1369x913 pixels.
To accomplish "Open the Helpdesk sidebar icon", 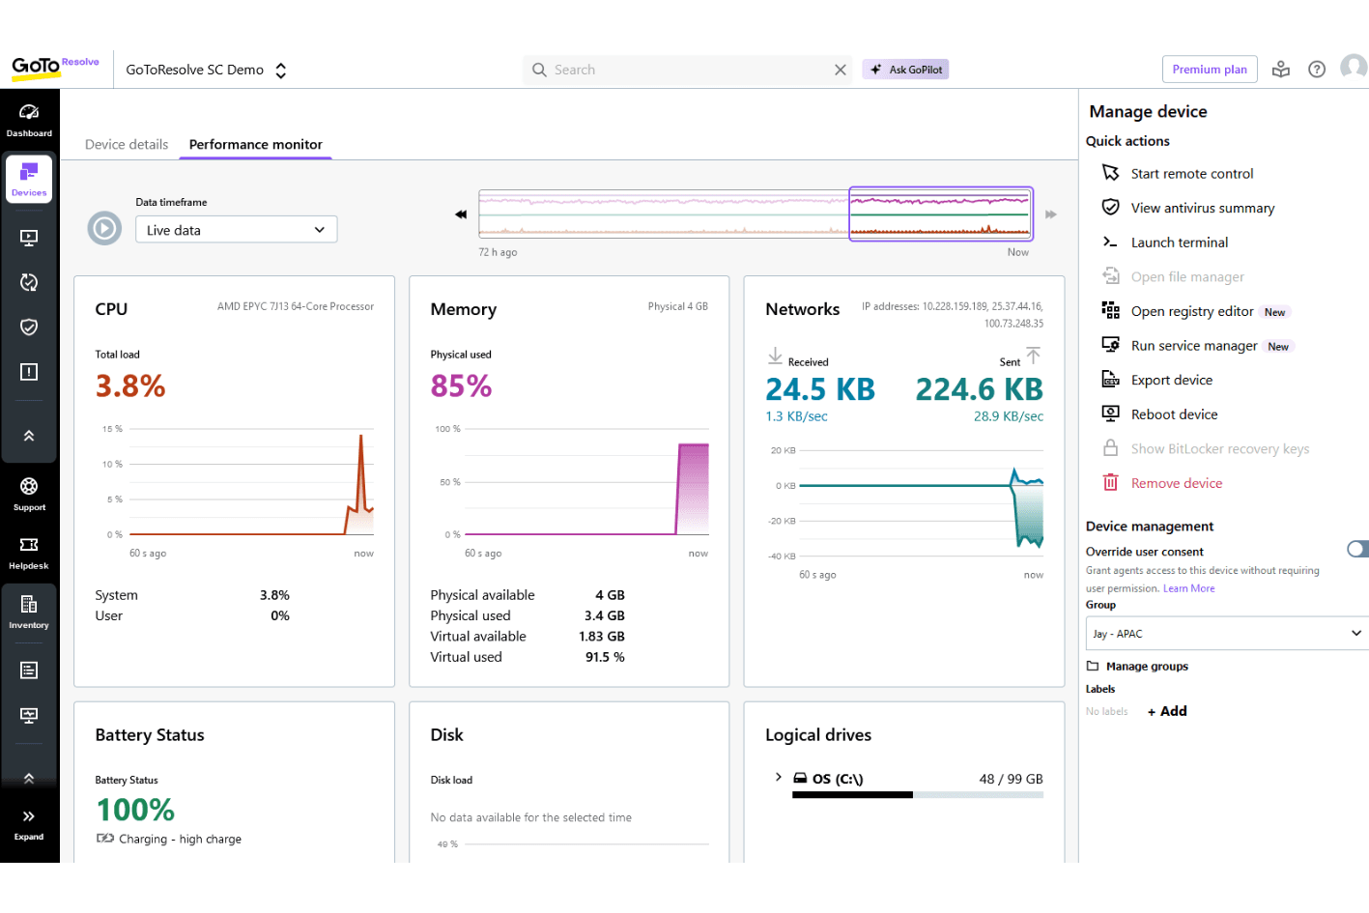I will [29, 553].
